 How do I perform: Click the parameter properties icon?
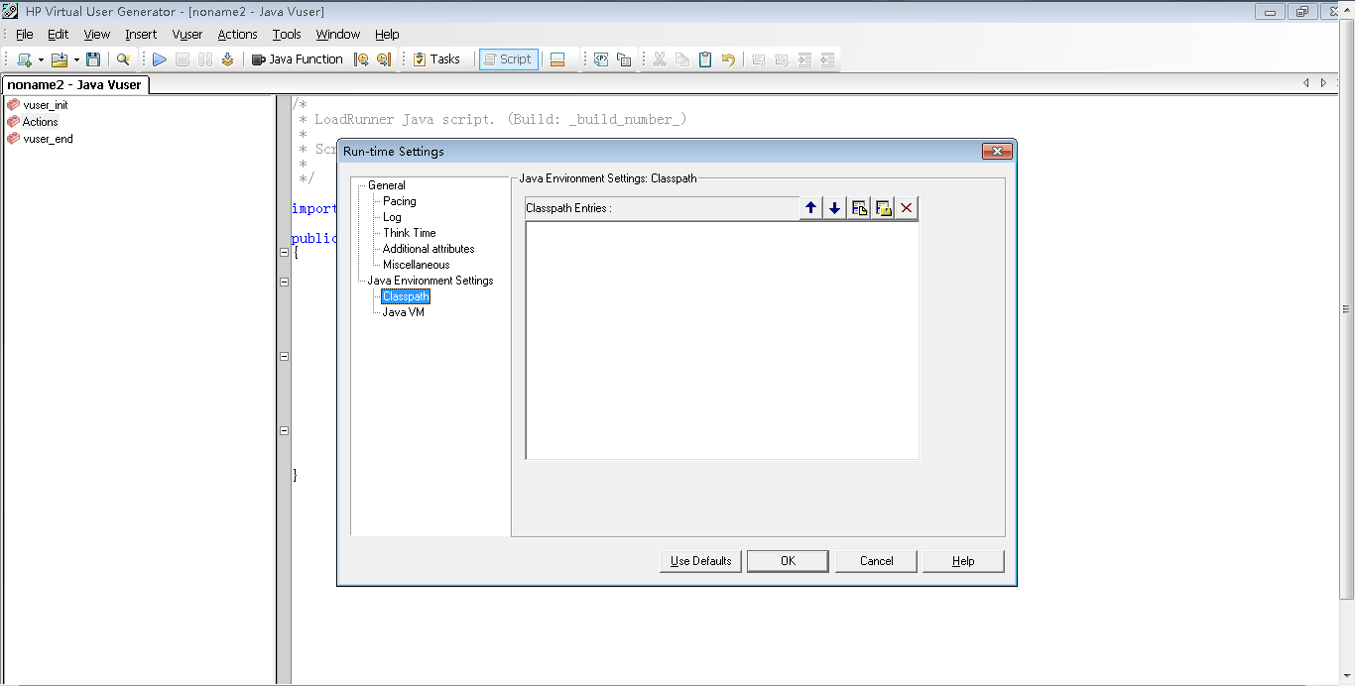tap(624, 59)
